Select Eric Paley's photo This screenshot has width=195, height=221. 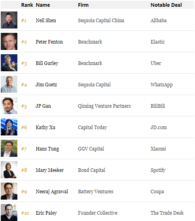(x=9, y=212)
